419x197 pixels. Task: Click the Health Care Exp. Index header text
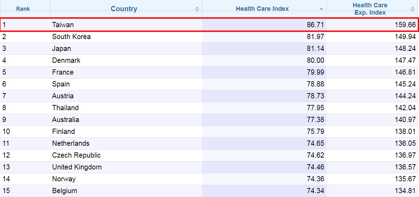pos(370,9)
